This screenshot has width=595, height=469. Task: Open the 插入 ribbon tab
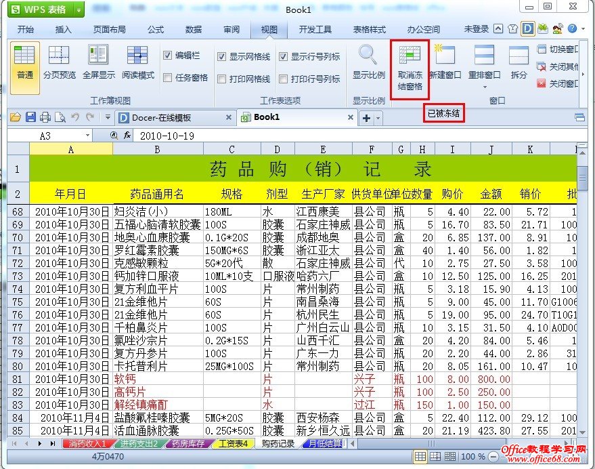pyautogui.click(x=63, y=29)
